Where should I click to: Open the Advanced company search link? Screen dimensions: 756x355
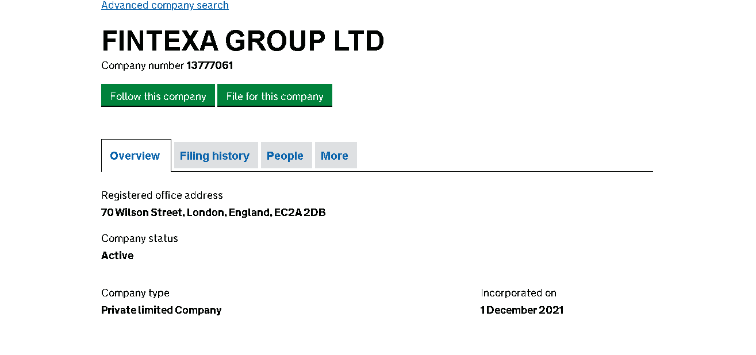tap(165, 5)
